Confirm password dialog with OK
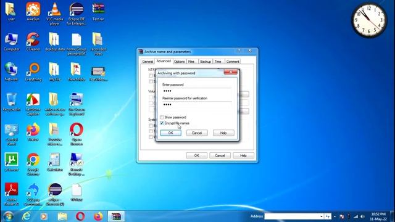 click(170, 133)
